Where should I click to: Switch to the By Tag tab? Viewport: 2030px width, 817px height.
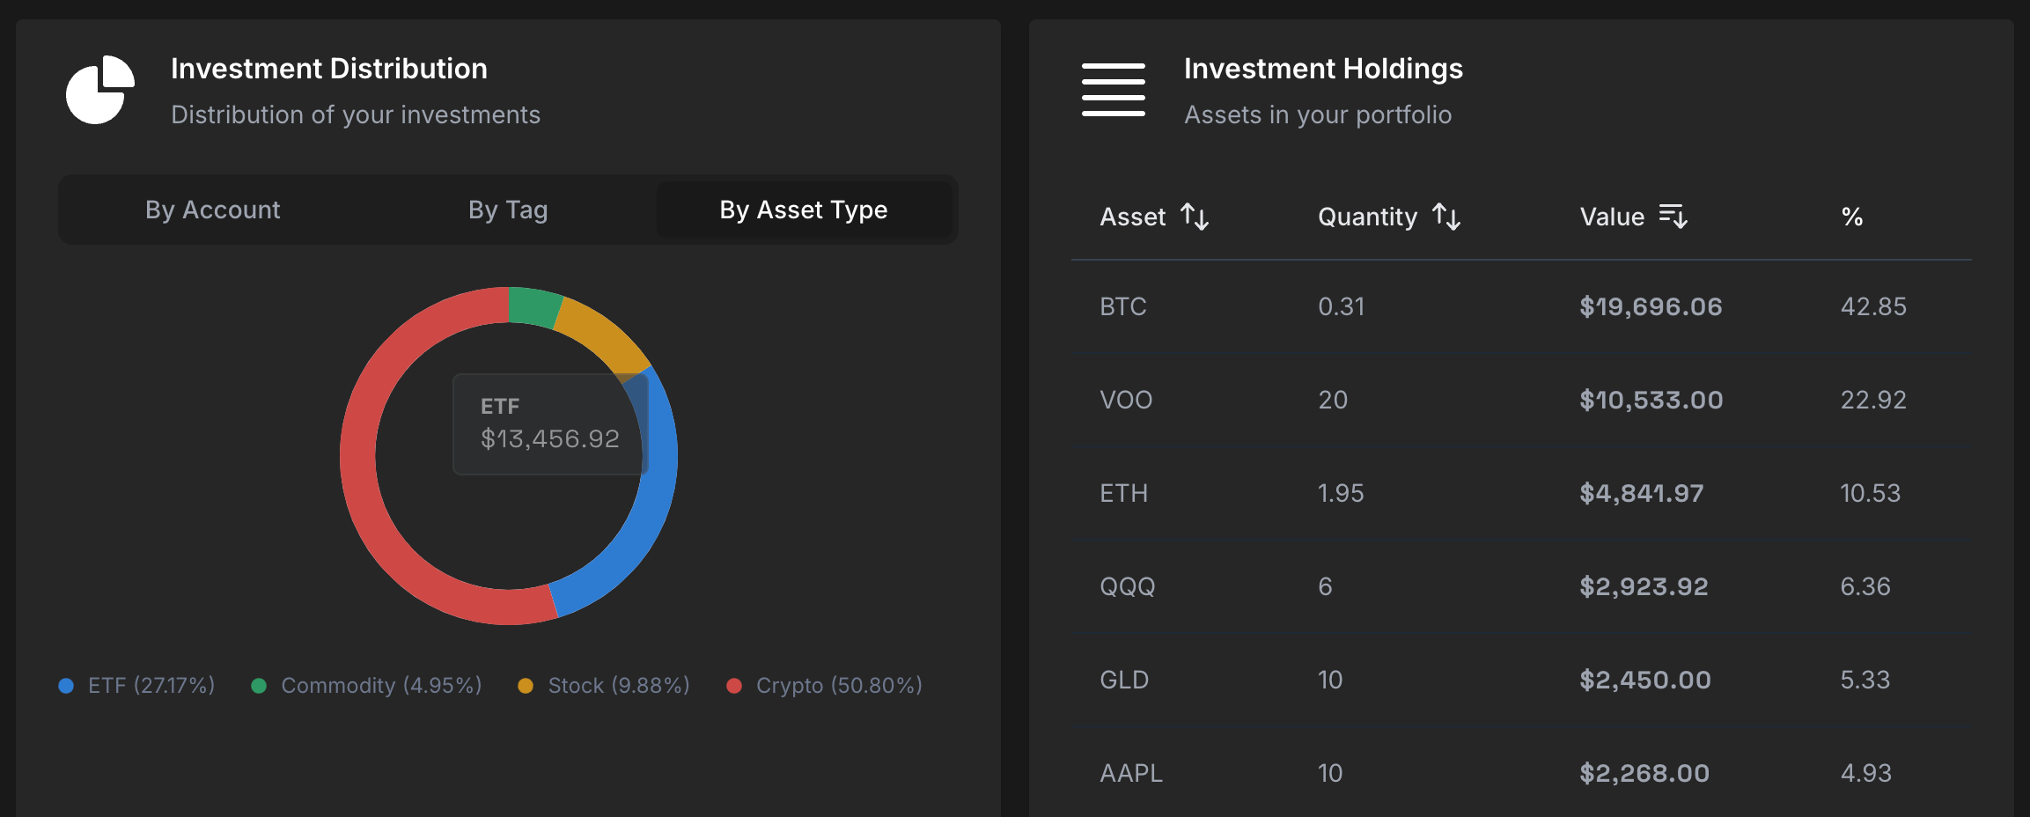point(508,210)
